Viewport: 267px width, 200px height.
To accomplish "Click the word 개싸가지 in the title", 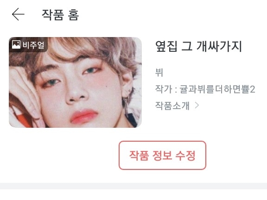I will coord(219,46).
